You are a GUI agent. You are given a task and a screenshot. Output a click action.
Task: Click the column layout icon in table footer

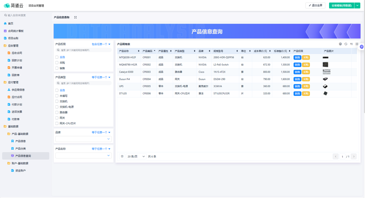122,156
